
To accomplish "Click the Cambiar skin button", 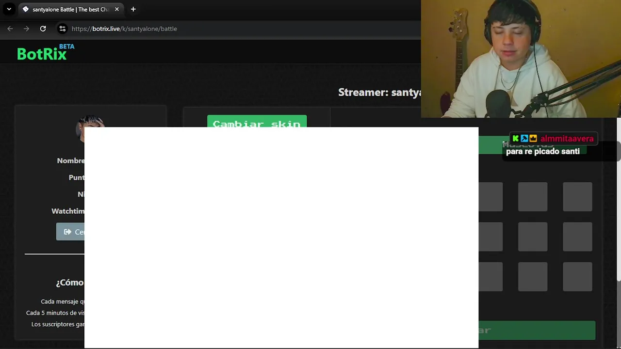I will click(x=257, y=121).
